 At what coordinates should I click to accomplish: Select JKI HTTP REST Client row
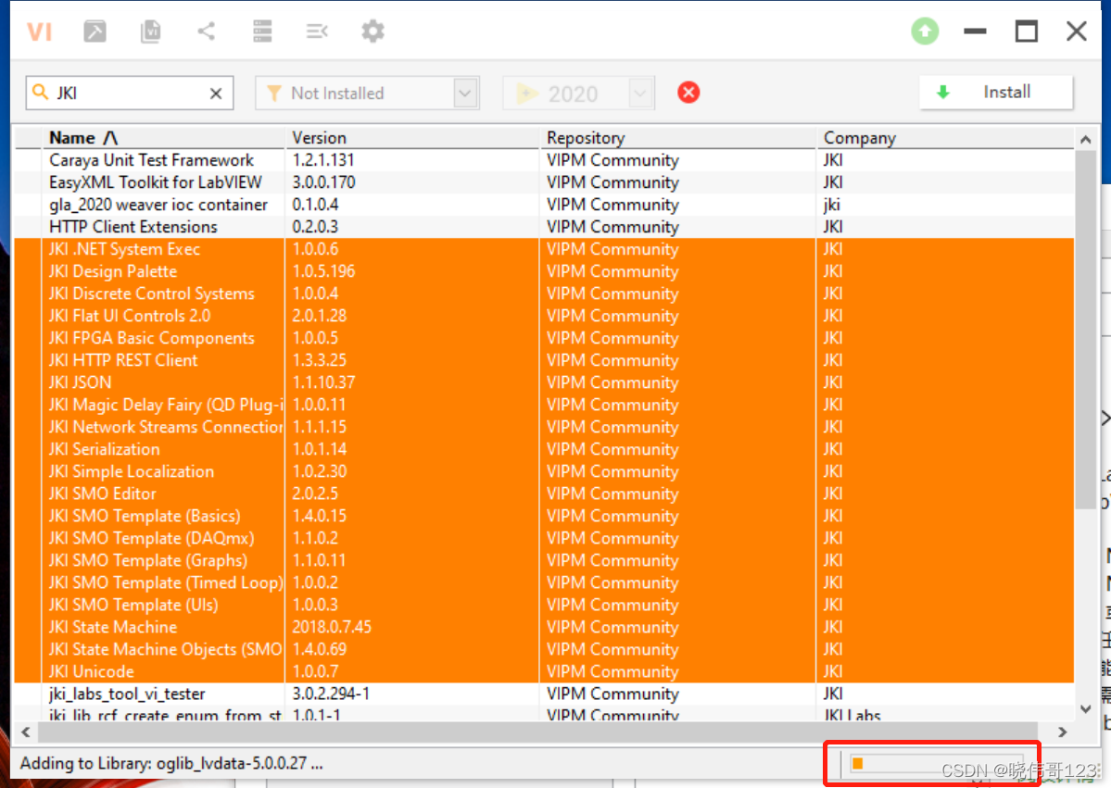544,360
